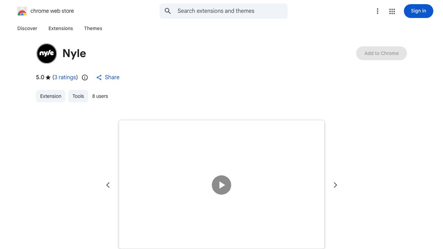This screenshot has height=249, width=443.
Task: Click the search magnifier icon
Action: click(x=168, y=11)
